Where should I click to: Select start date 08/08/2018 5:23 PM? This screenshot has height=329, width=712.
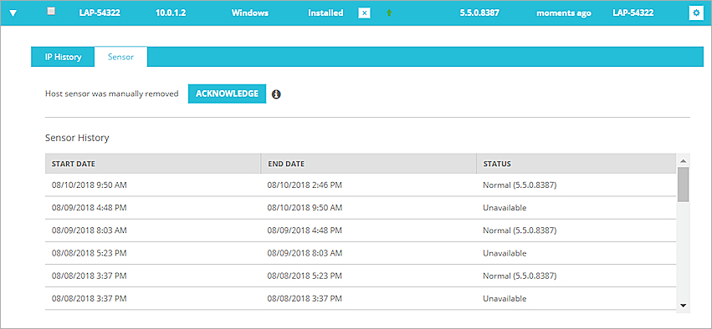[89, 253]
